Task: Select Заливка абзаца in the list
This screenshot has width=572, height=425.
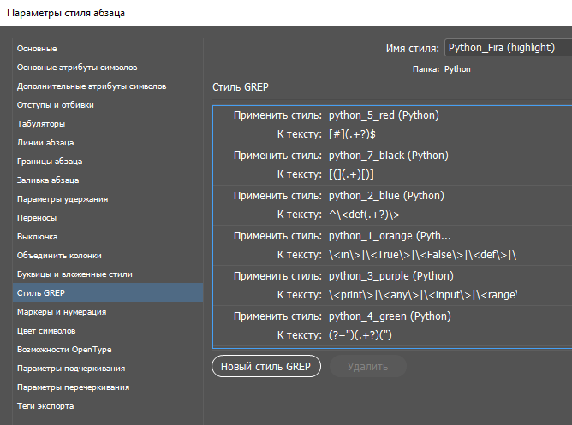Action: click(48, 180)
